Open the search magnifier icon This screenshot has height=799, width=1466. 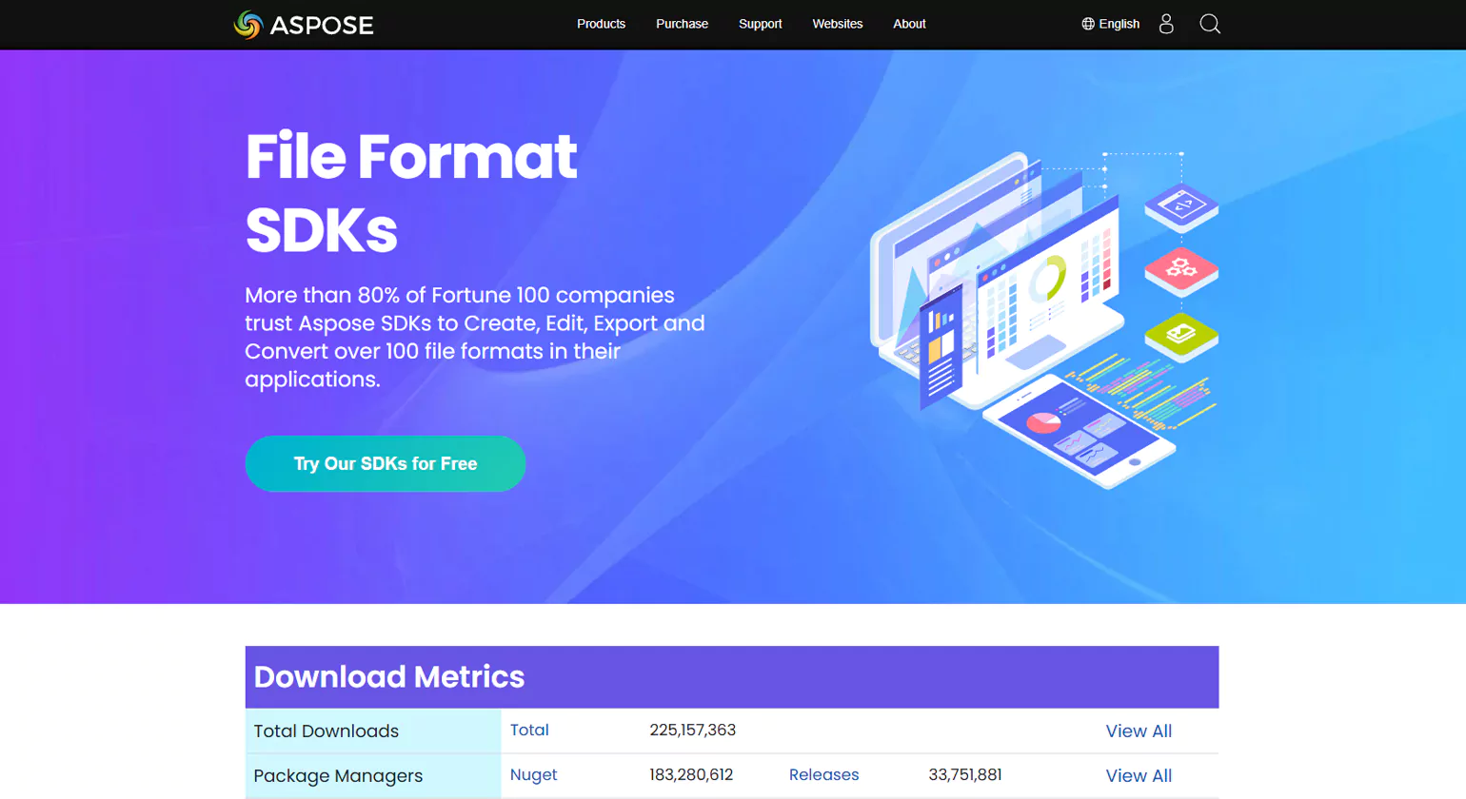pyautogui.click(x=1209, y=24)
